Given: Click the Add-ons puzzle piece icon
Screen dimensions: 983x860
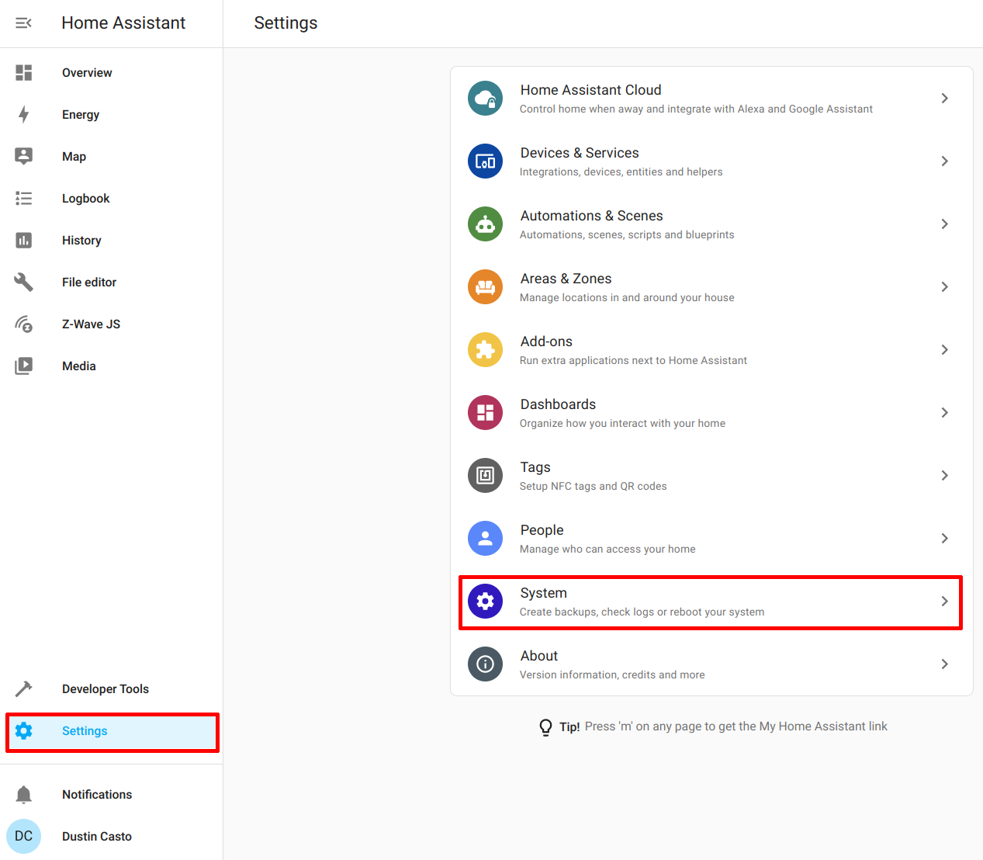Looking at the screenshot, I should point(486,350).
